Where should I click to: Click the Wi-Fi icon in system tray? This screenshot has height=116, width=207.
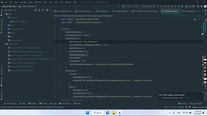(184, 113)
